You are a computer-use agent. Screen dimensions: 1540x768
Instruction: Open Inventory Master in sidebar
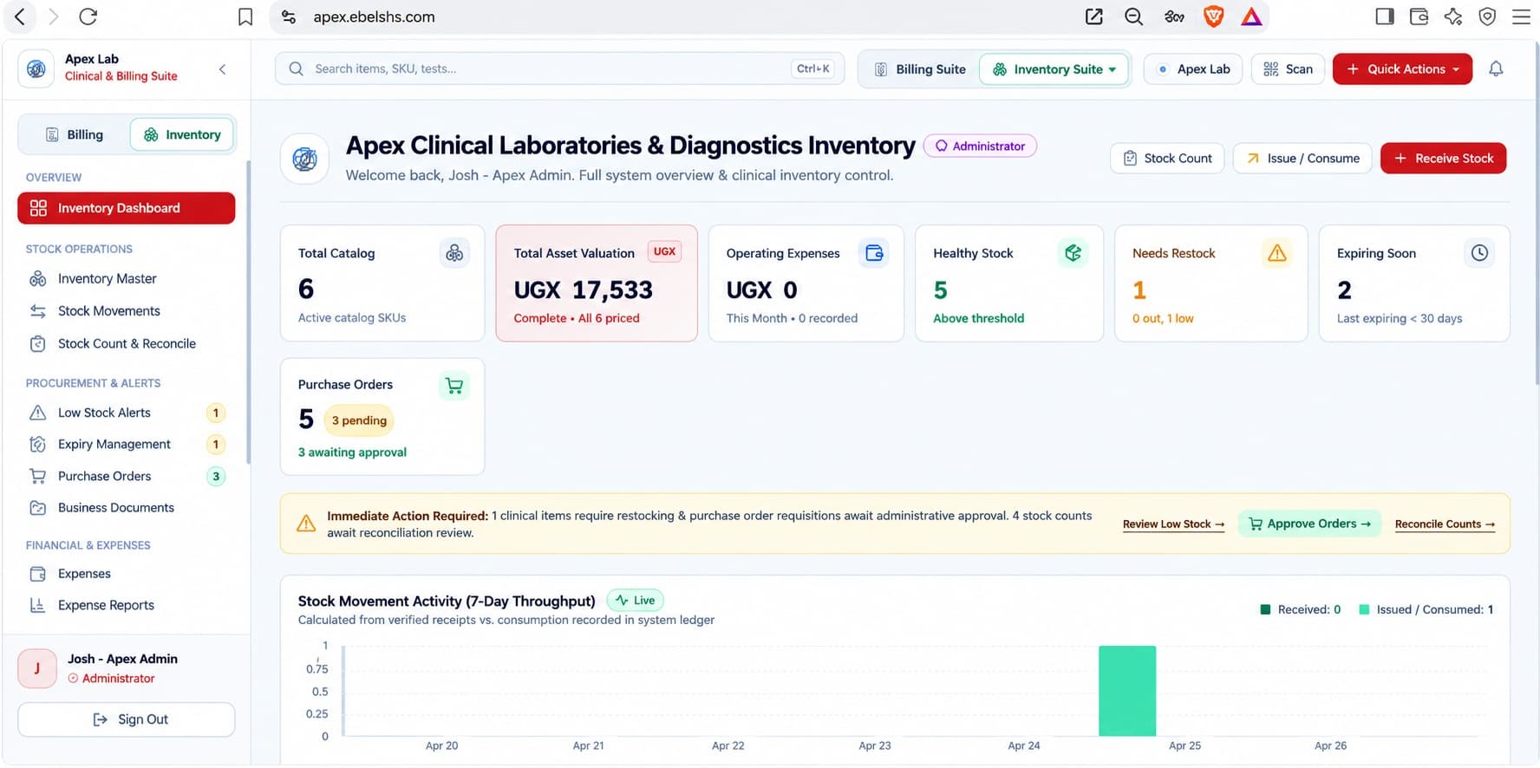[x=127, y=279]
